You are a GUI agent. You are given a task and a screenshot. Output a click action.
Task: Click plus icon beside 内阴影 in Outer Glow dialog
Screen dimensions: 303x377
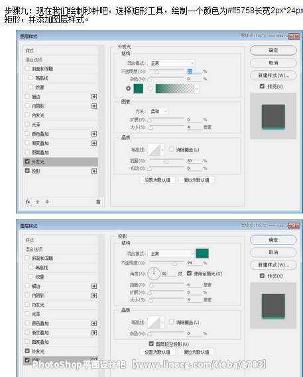click(94, 106)
